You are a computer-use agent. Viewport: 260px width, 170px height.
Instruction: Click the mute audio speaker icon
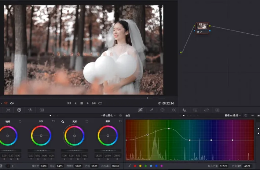pos(12,103)
